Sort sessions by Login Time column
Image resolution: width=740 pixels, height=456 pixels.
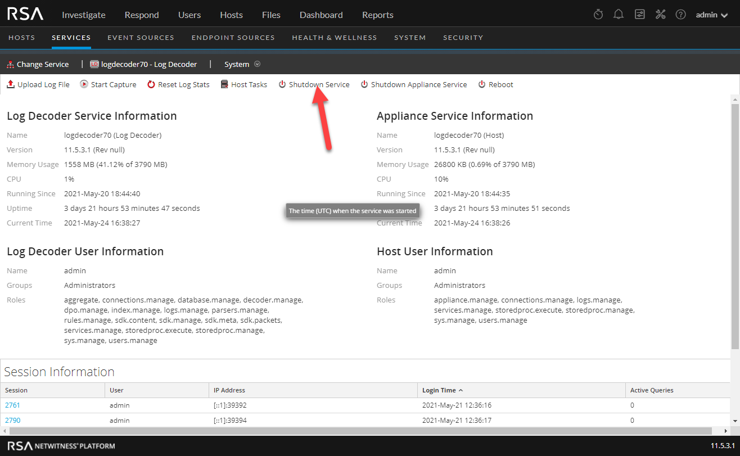pyautogui.click(x=439, y=390)
